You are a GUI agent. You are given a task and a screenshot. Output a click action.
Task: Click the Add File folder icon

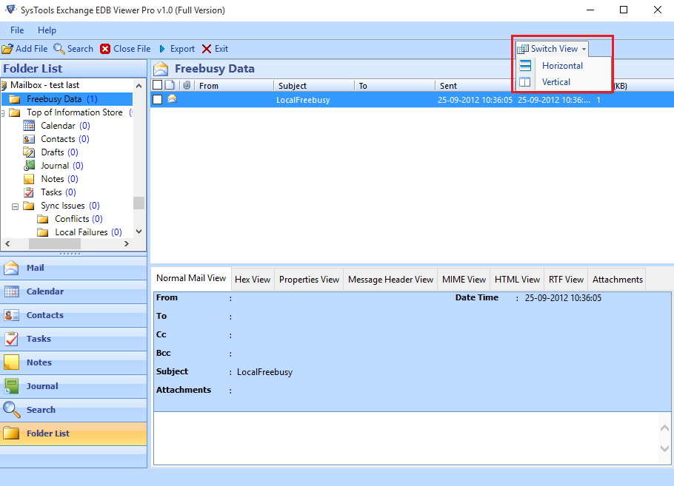point(7,49)
